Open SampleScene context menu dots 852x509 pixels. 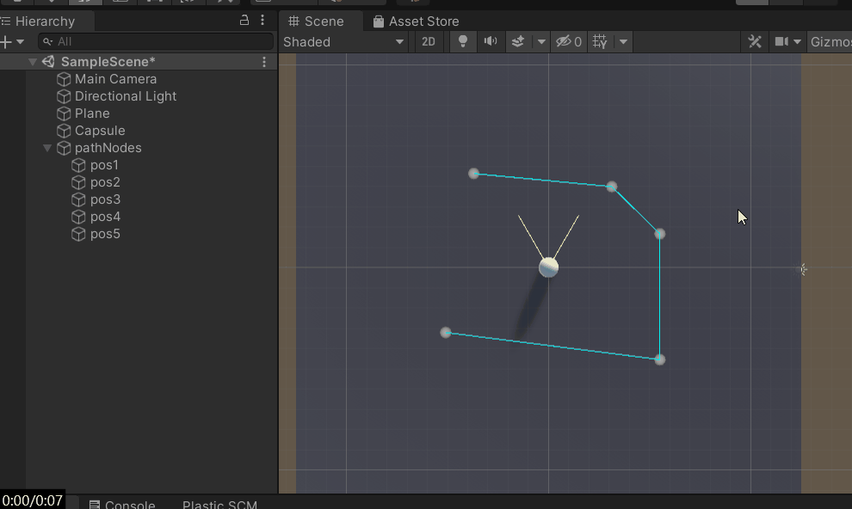[x=264, y=62]
